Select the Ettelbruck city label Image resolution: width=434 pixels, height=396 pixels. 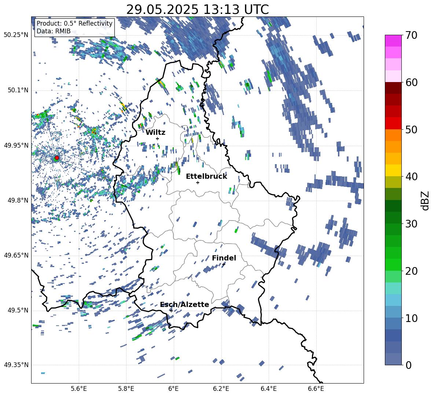[206, 177]
